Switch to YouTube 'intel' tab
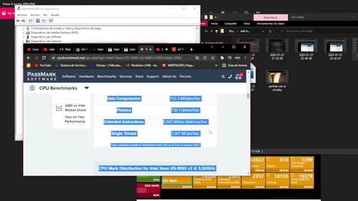This screenshot has width=358, height=201. coord(49,50)
